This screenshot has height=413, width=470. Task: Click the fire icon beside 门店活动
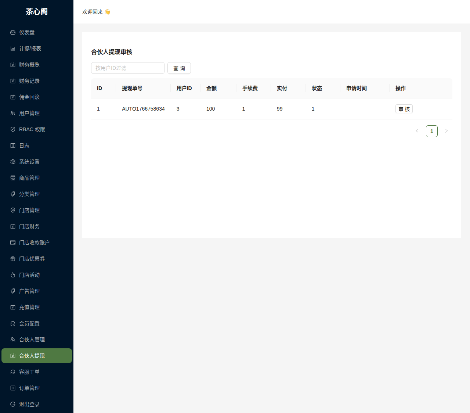click(x=13, y=275)
